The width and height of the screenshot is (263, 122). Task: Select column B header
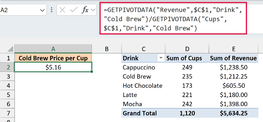(107, 49)
